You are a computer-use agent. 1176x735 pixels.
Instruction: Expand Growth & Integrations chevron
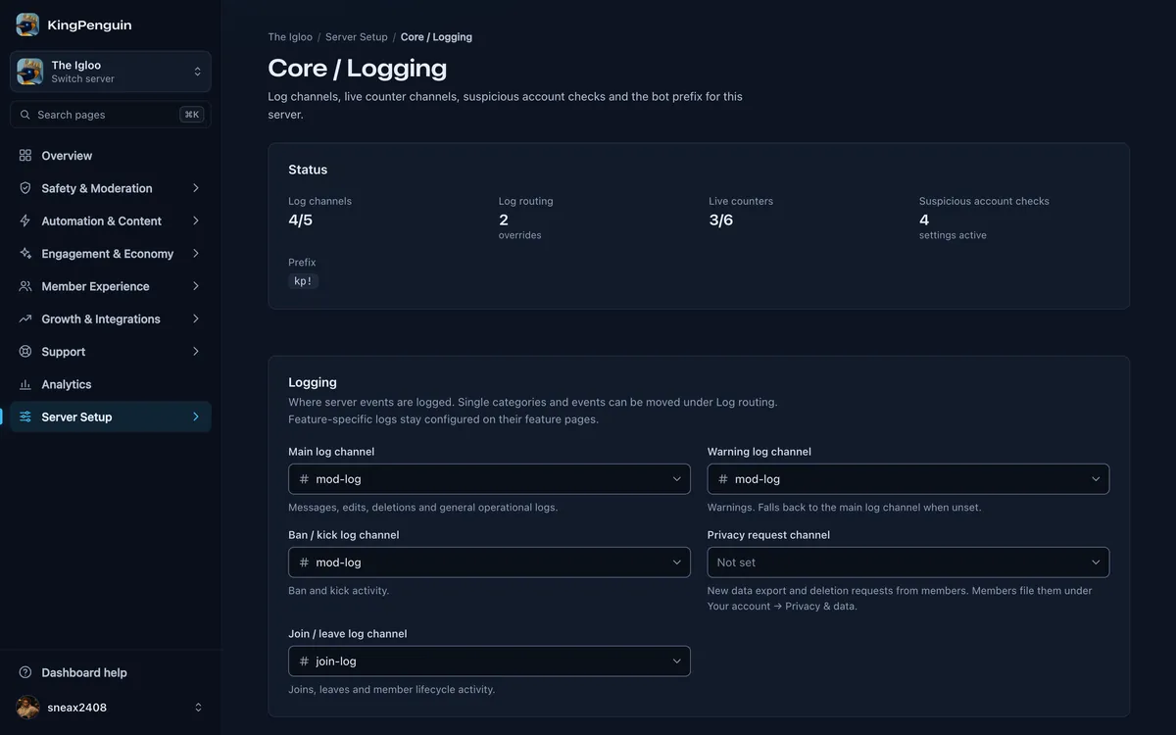point(196,318)
